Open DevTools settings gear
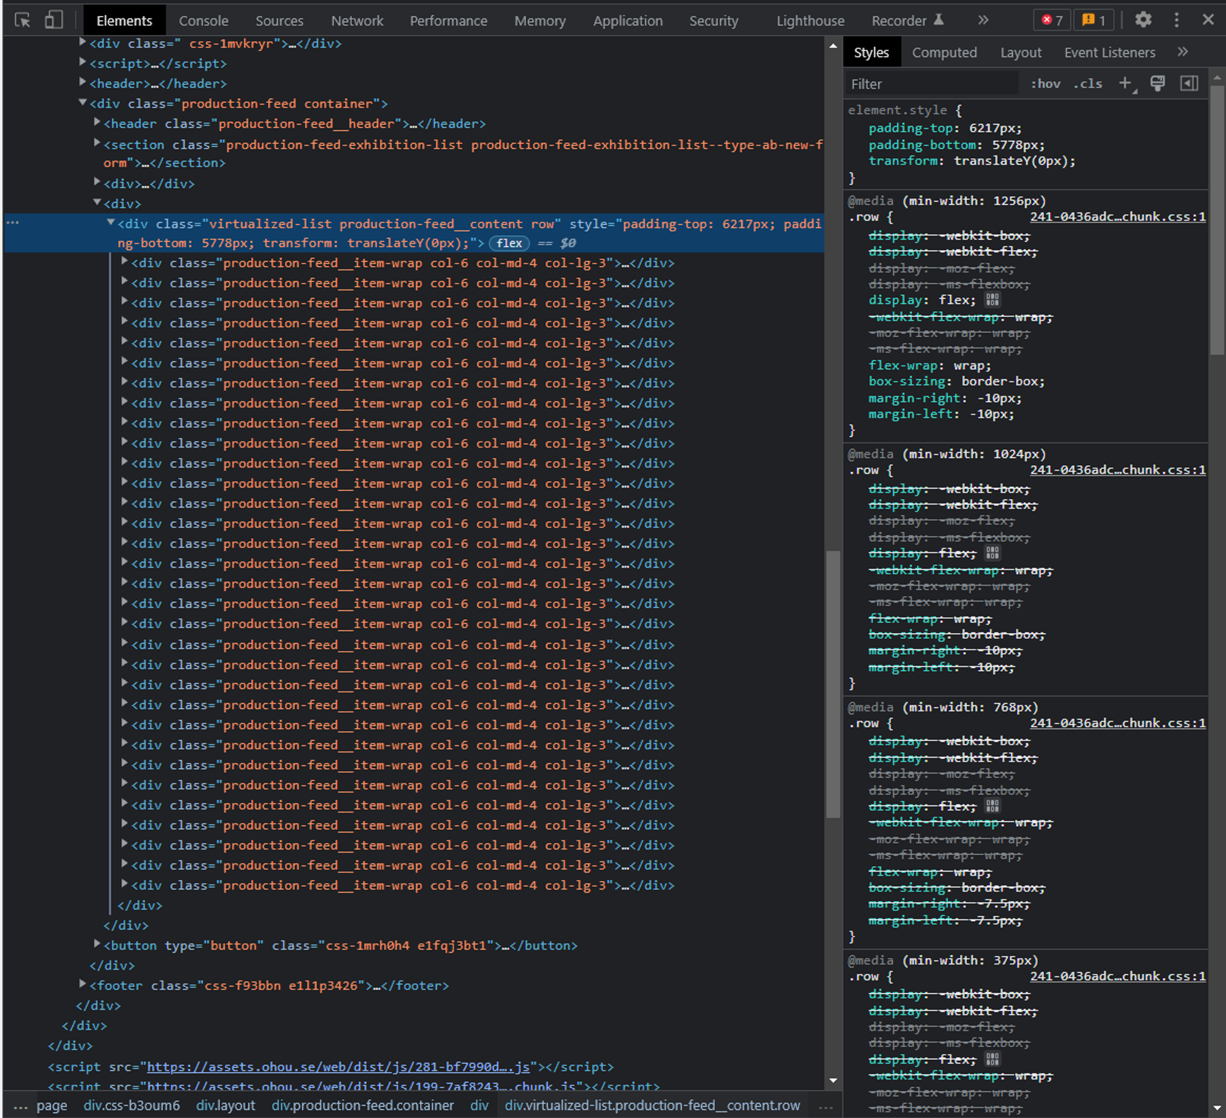 (x=1143, y=20)
